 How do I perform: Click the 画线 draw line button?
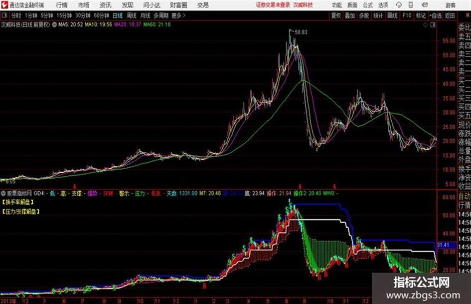tap(392, 15)
